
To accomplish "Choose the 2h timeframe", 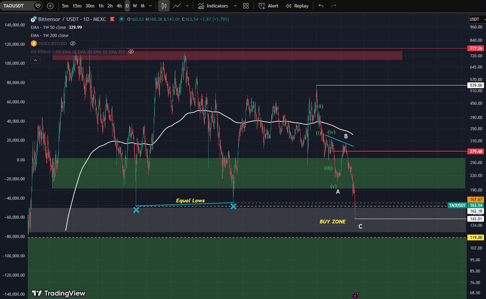I will 110,6.
